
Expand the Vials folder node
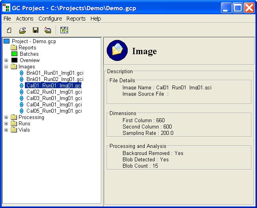tap(6, 130)
